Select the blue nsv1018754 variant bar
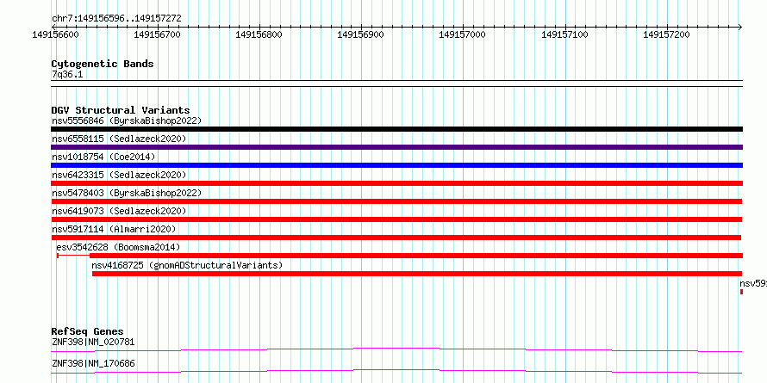Image resolution: width=767 pixels, height=383 pixels. coord(396,165)
